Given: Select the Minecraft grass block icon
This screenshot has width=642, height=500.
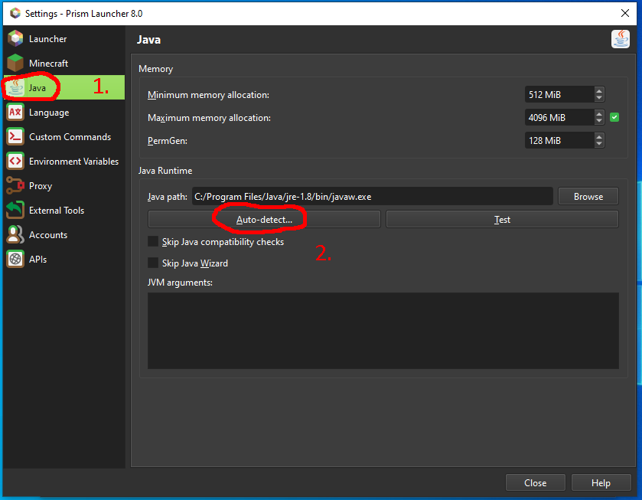Looking at the screenshot, I should point(15,64).
